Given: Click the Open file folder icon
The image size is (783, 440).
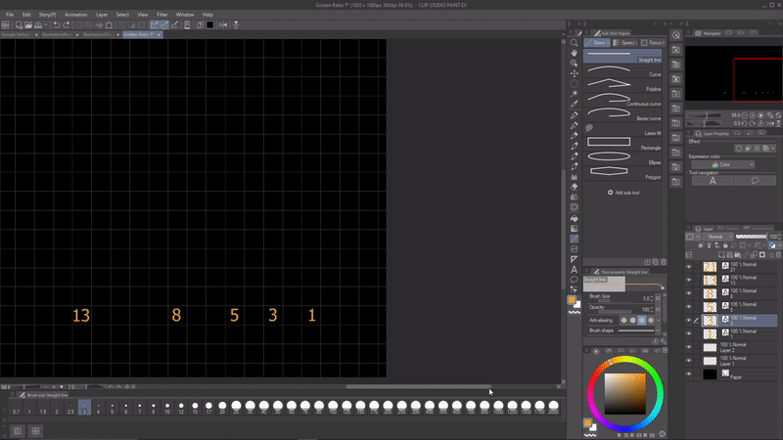Looking at the screenshot, I should coord(28,25).
